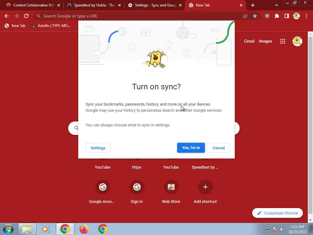313x235 pixels.
Task: Click the network tray icon
Action: coord(267,229)
